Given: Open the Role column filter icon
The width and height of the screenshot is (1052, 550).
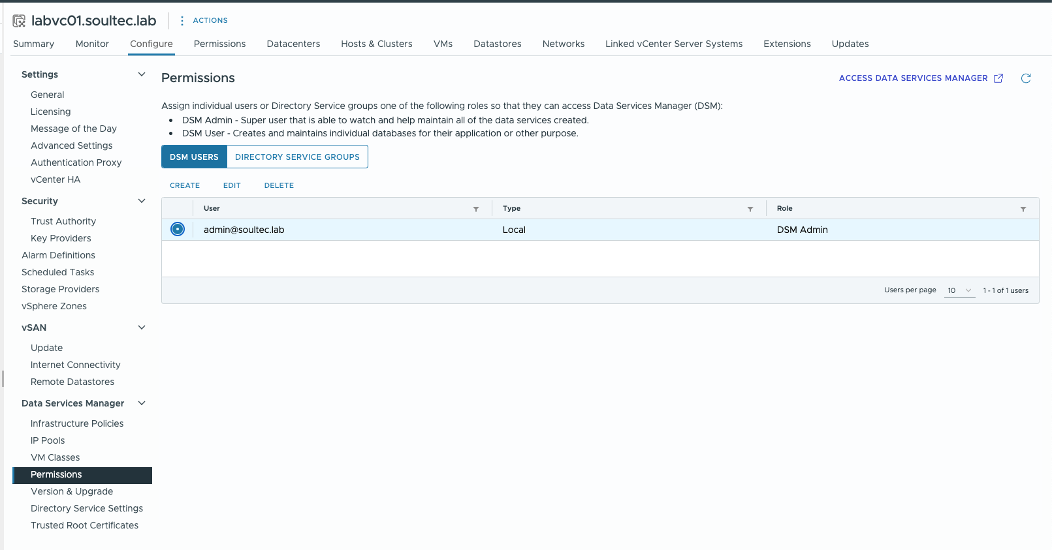Looking at the screenshot, I should coord(1023,209).
